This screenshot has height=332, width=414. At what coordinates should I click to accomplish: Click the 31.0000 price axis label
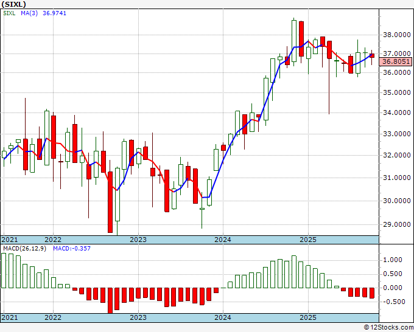pyautogui.click(x=396, y=178)
